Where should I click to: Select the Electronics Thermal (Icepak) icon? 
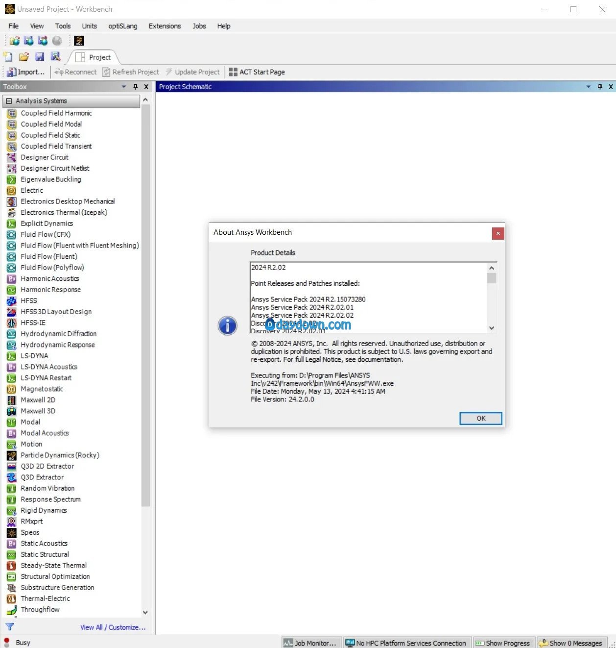[11, 212]
